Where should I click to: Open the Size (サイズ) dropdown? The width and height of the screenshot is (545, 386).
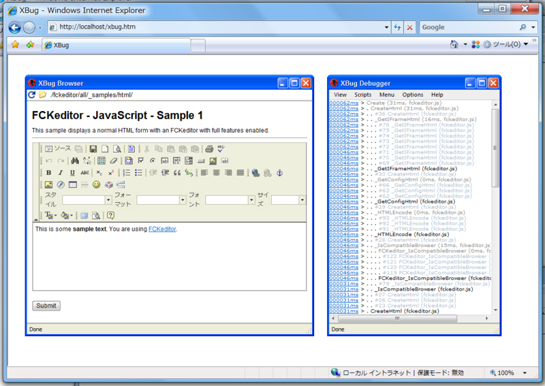click(x=302, y=200)
